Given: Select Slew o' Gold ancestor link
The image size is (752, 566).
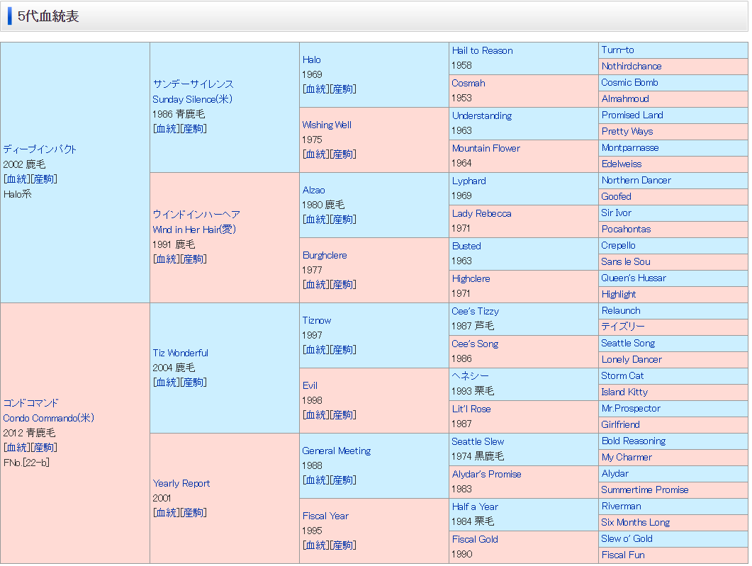Looking at the screenshot, I should pyautogui.click(x=627, y=539).
